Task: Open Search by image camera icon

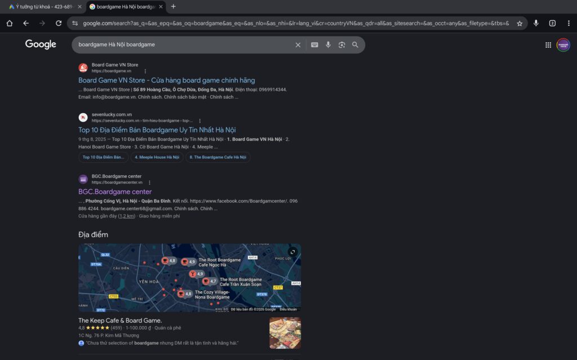Action: click(x=341, y=45)
